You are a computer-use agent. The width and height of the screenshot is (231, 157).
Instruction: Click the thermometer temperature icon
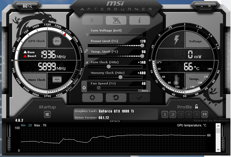coord(176,80)
